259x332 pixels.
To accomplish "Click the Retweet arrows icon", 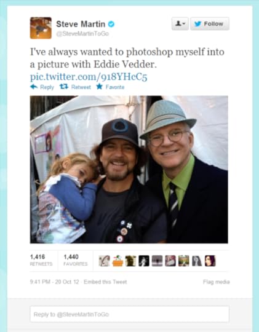I will point(64,87).
